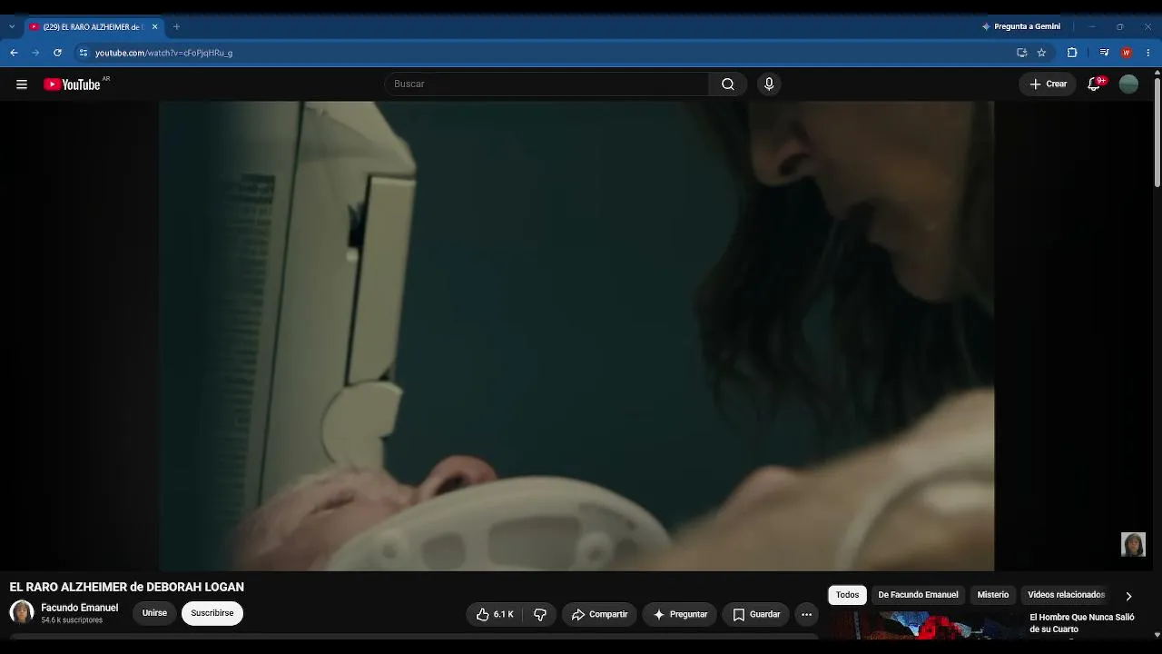Open the Facundo Emanuel channel name link
This screenshot has height=654, width=1162.
pos(80,608)
